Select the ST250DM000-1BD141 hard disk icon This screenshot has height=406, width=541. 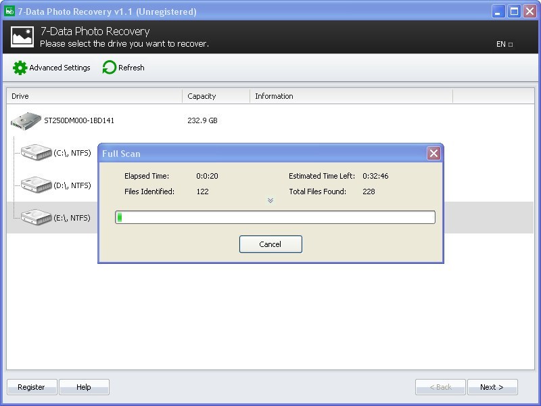[26, 121]
